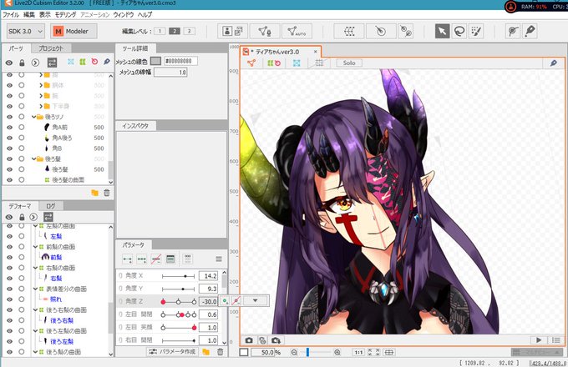The image size is (568, 367).
Task: Collapse the 後ろツノ folder
Action: tap(33, 117)
